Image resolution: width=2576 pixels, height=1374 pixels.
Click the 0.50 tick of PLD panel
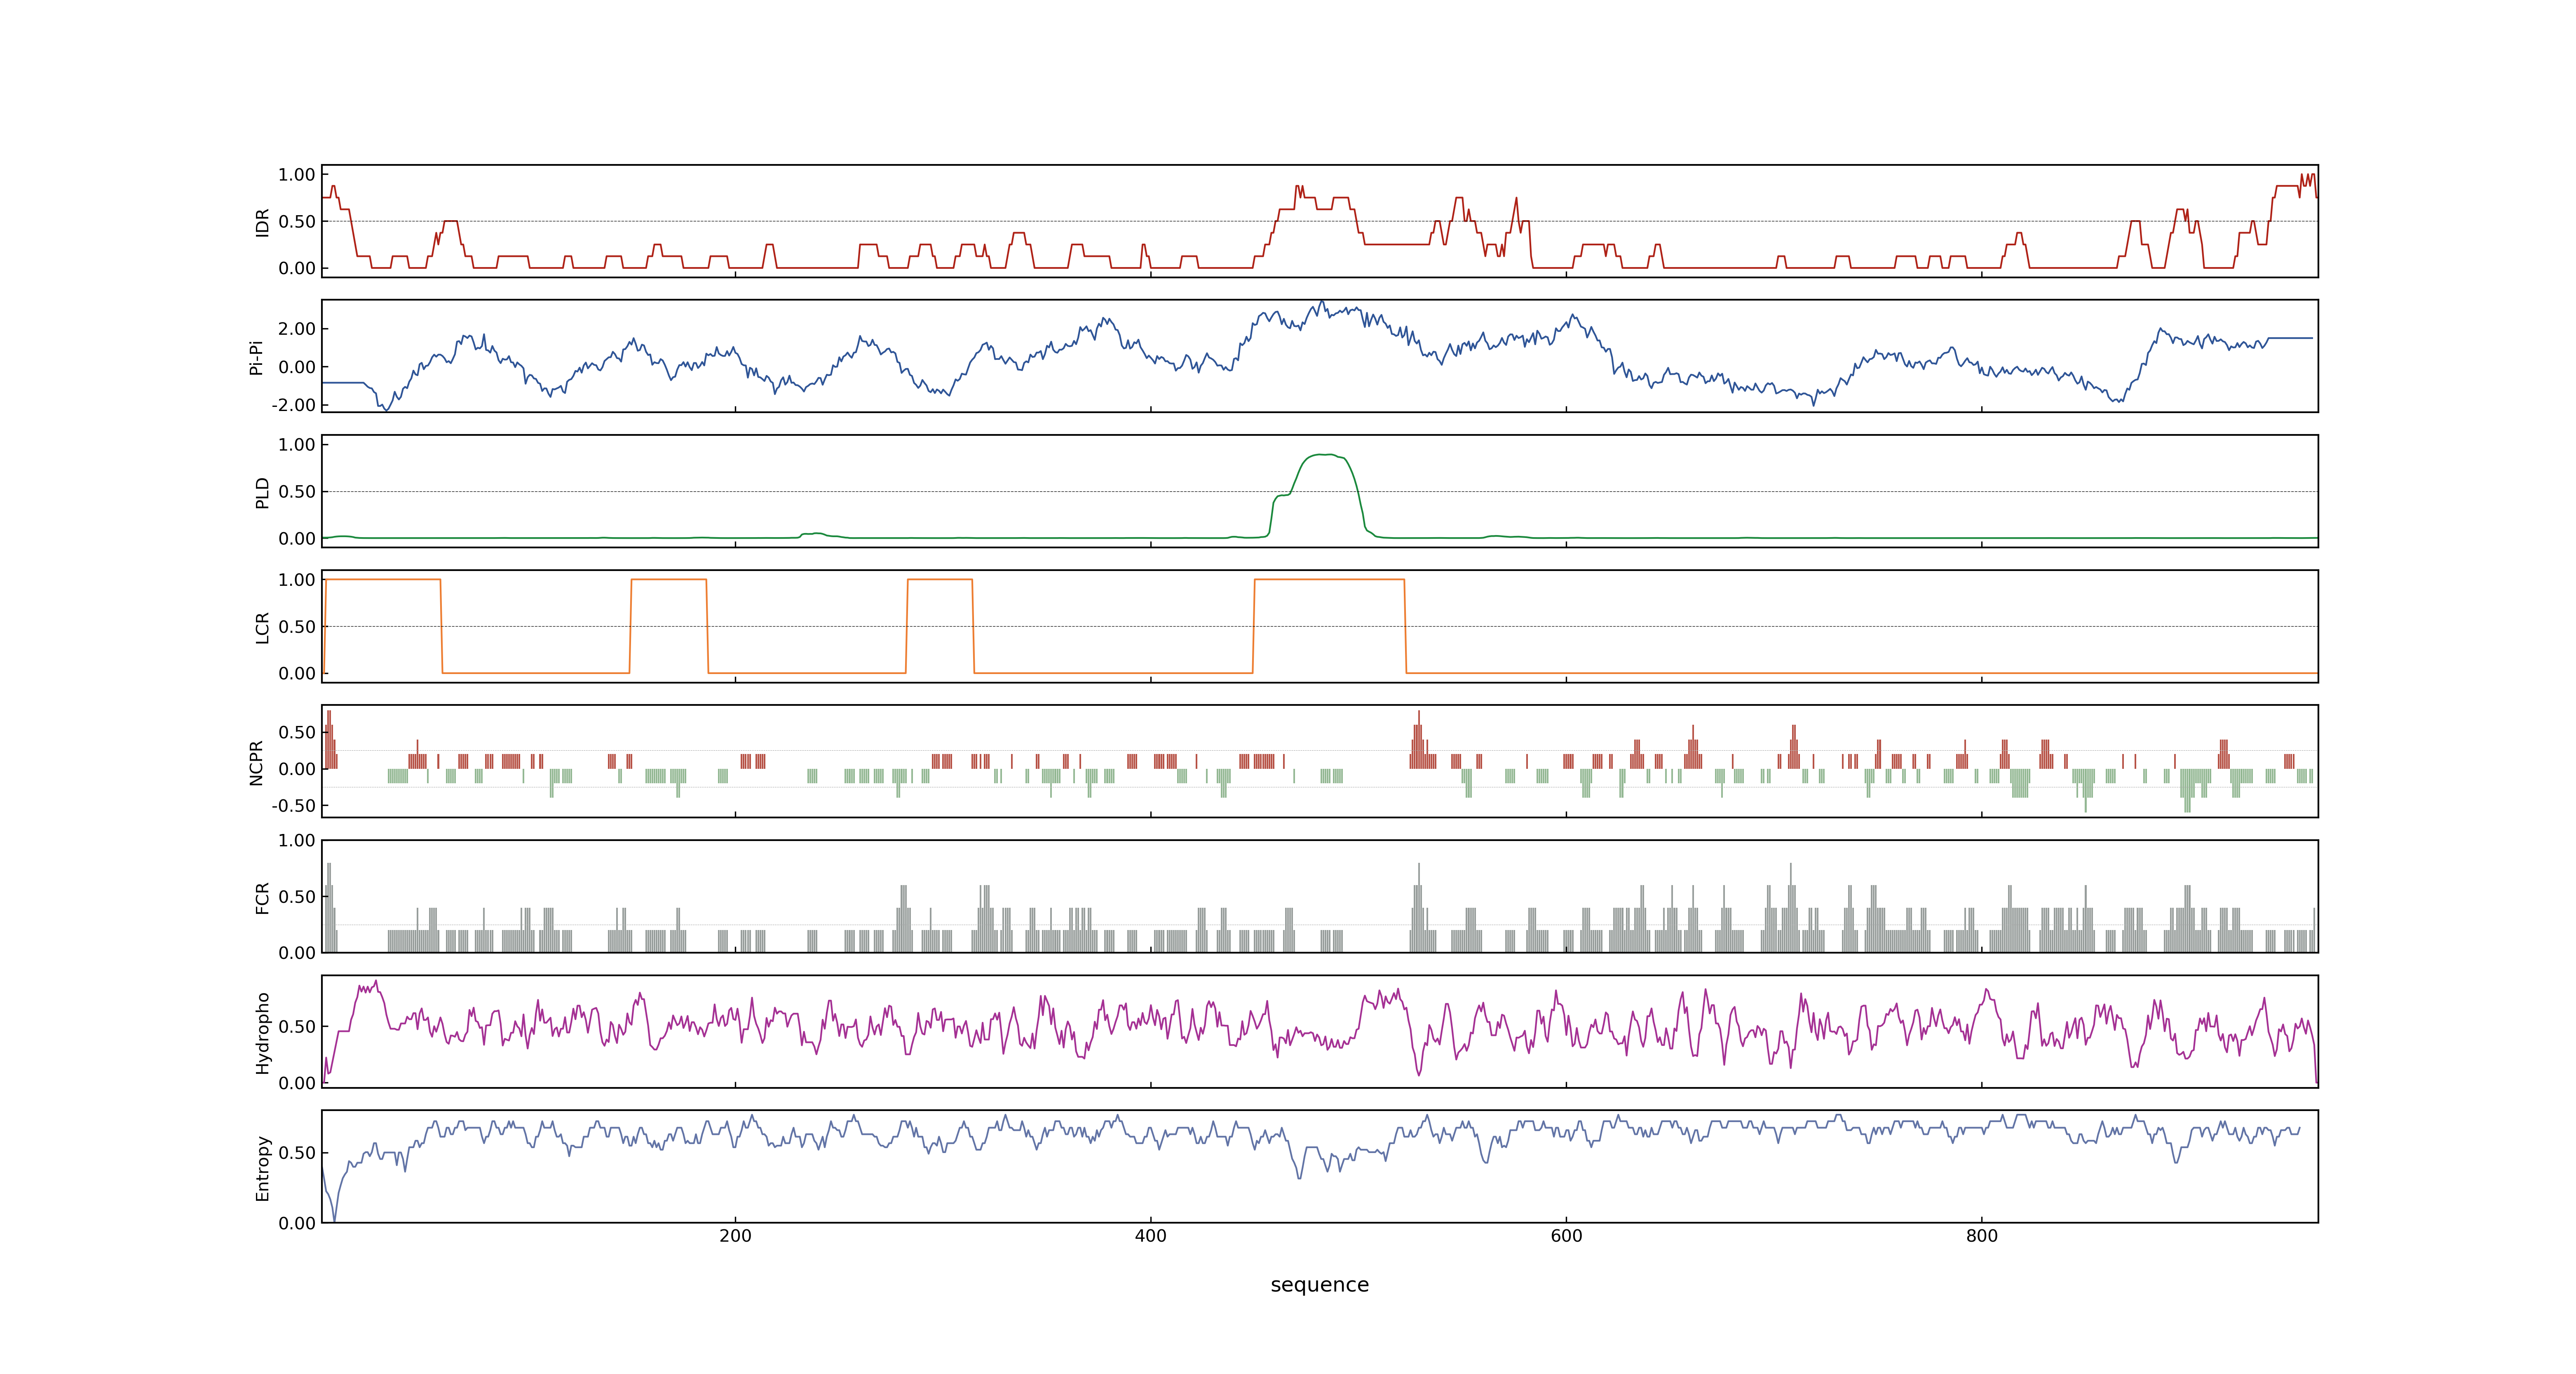tap(297, 491)
